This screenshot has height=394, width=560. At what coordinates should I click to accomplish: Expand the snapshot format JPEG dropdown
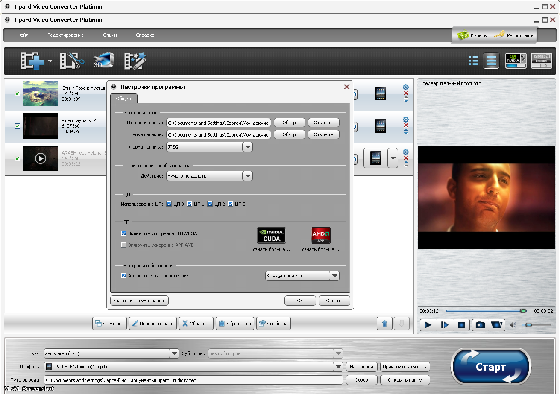[247, 147]
